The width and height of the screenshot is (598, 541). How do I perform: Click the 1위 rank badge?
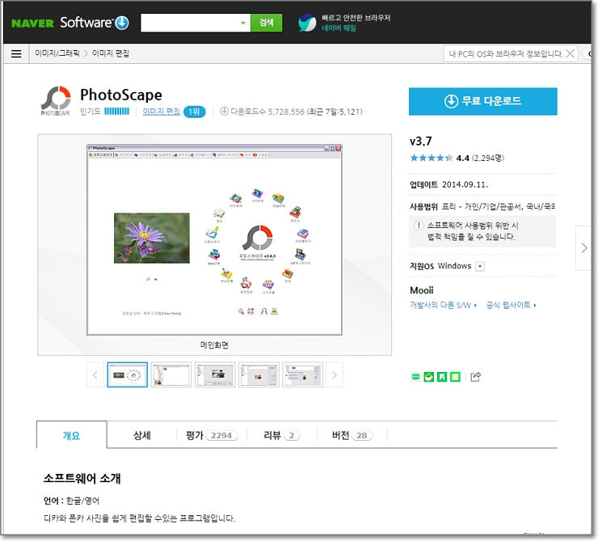[194, 112]
